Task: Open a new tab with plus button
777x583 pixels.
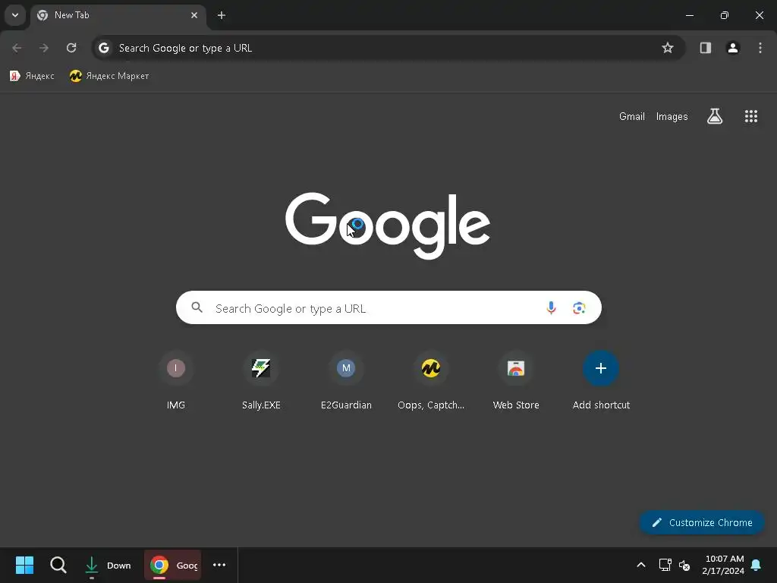Action: point(222,15)
